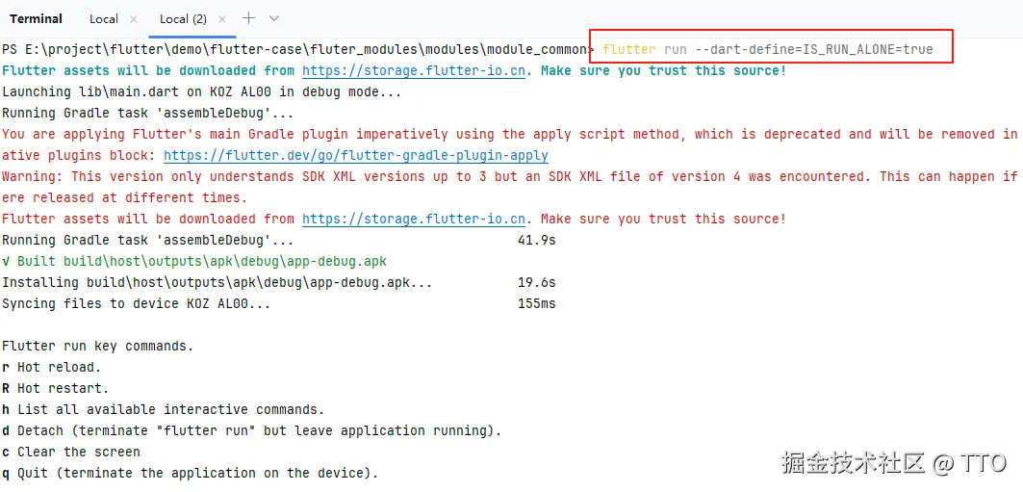
Task: Select the Local (2) terminal tab
Action: coord(183,19)
